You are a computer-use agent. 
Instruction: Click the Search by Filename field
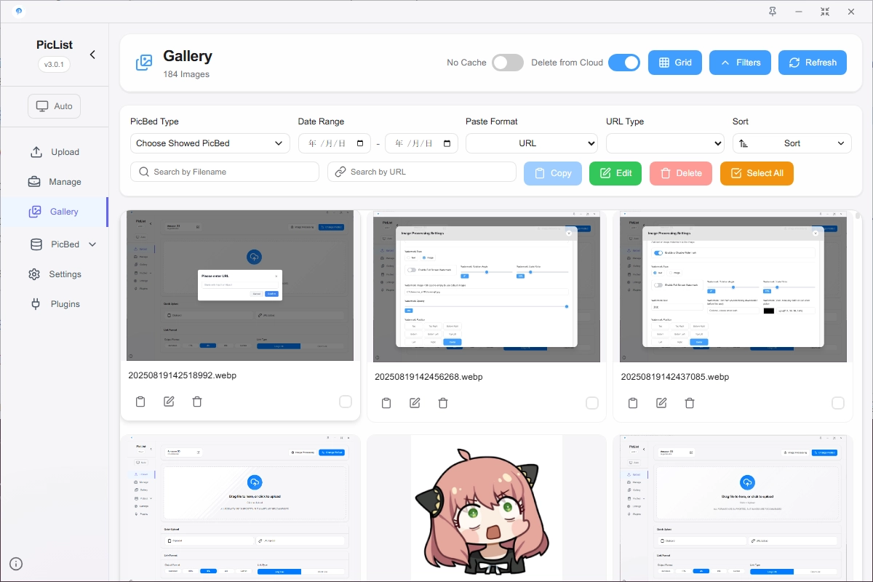pyautogui.click(x=225, y=172)
